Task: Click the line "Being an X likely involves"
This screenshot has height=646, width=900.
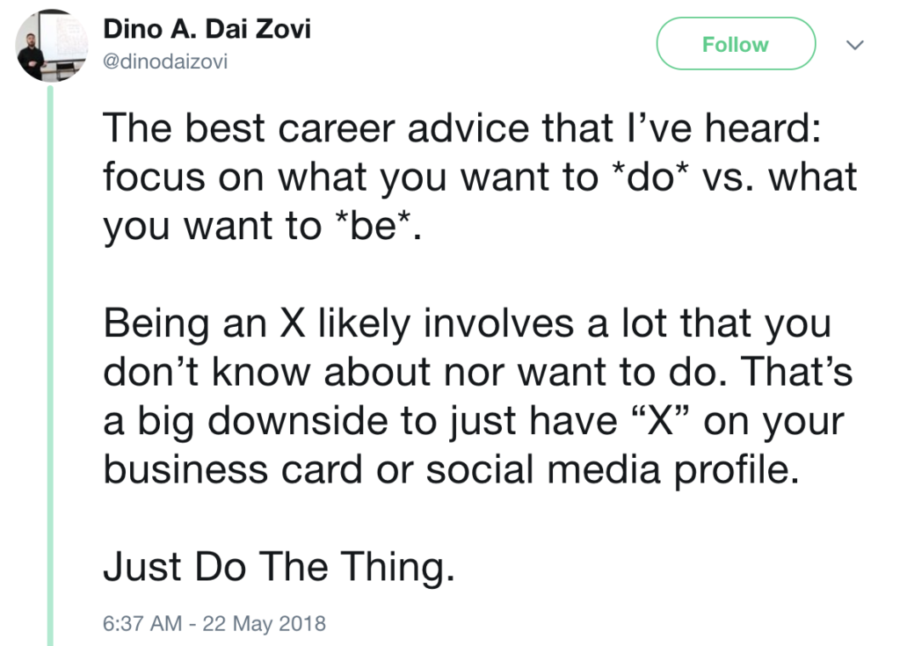Action: tap(467, 323)
